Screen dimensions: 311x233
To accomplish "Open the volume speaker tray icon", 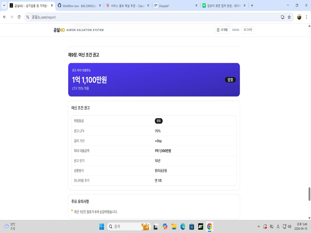I will click(289, 227).
